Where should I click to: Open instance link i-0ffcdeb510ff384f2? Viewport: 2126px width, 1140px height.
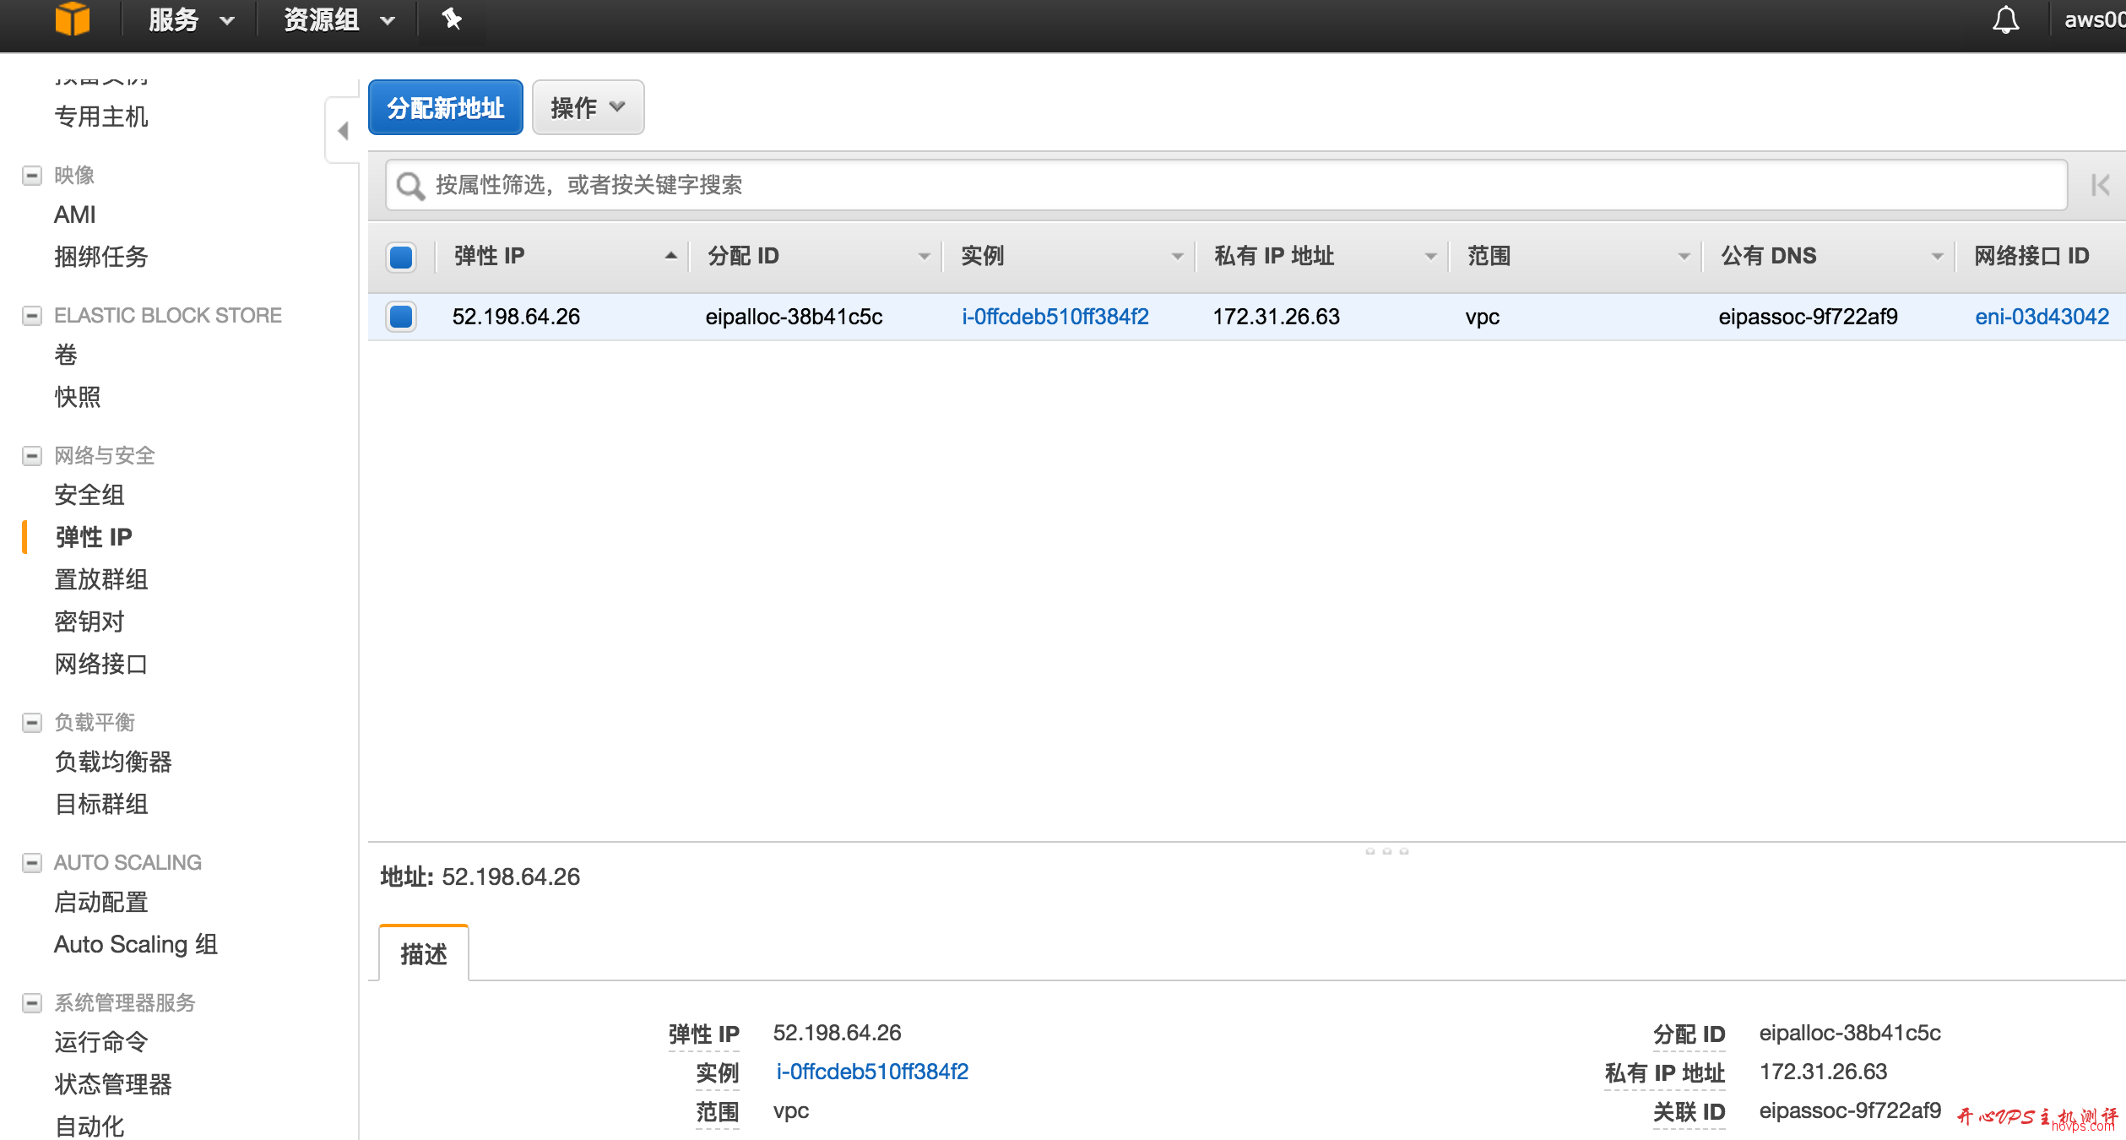pyautogui.click(x=1055, y=317)
